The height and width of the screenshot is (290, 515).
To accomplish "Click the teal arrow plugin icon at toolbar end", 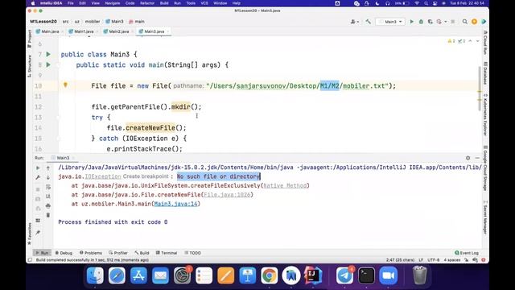I will click(x=484, y=22).
